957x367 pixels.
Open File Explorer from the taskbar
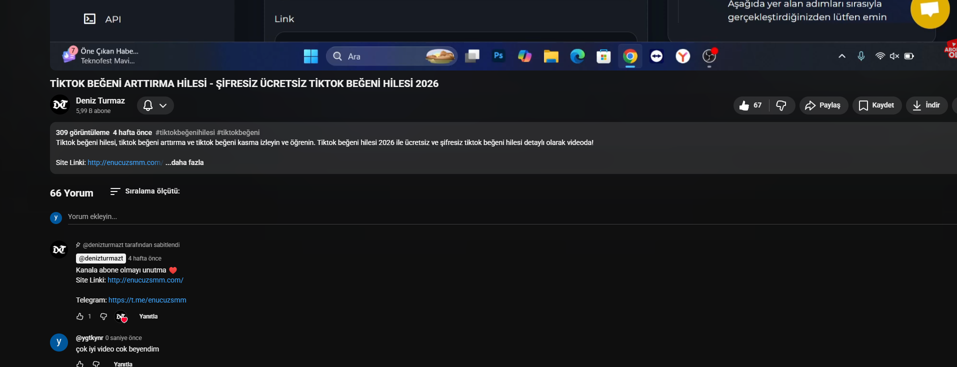tap(551, 56)
